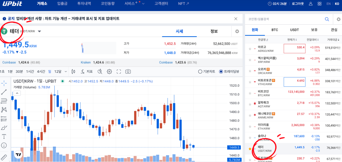This screenshot has width=342, height=162.
Task: Favorite the 아르고 AERGO/KRW row star
Action: point(250,49)
